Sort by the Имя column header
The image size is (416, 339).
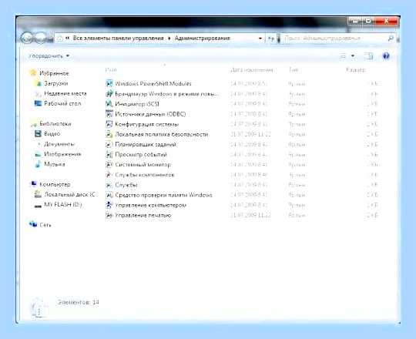click(111, 70)
